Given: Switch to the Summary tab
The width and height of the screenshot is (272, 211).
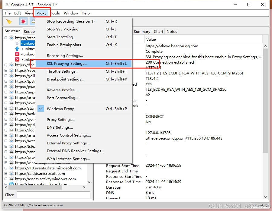Looking at the screenshot, I should click(x=142, y=32).
